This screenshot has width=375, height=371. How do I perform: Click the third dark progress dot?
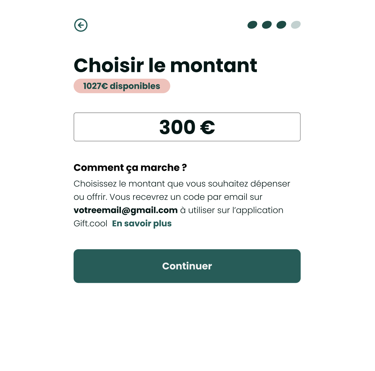(281, 25)
